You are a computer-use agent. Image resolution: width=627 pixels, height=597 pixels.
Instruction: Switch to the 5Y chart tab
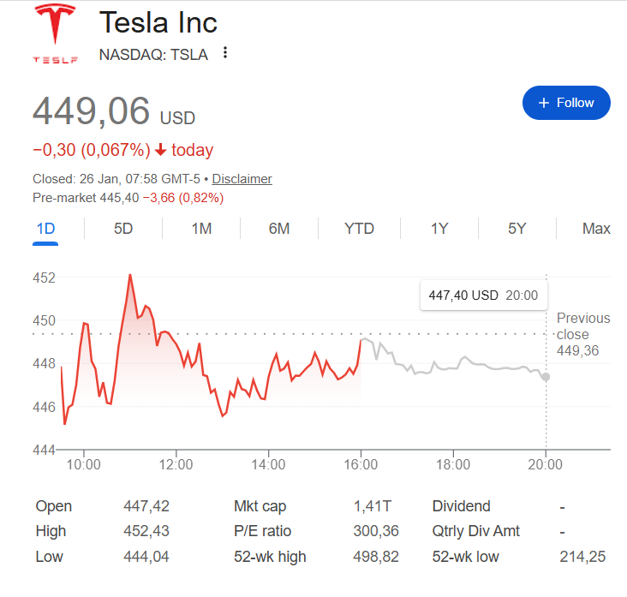[x=517, y=229]
